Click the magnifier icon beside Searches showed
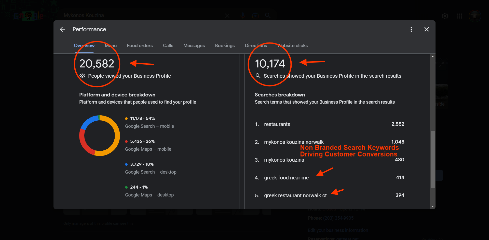This screenshot has width=489, height=240. (x=258, y=76)
